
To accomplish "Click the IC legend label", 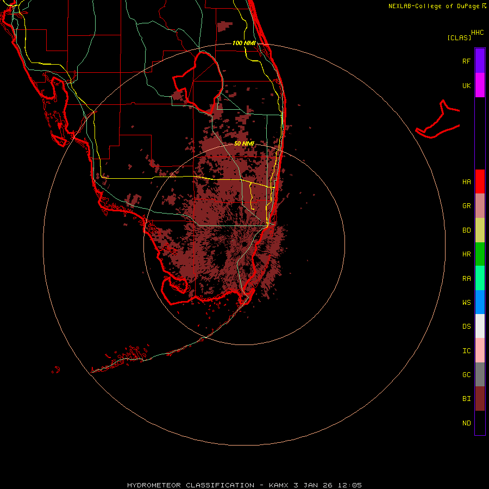I will point(466,351).
